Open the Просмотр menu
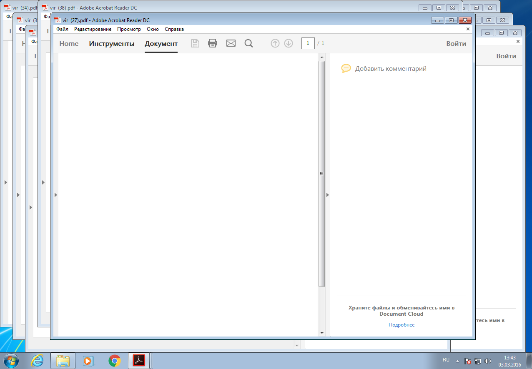Screen dimensions: 532x369 pos(129,29)
